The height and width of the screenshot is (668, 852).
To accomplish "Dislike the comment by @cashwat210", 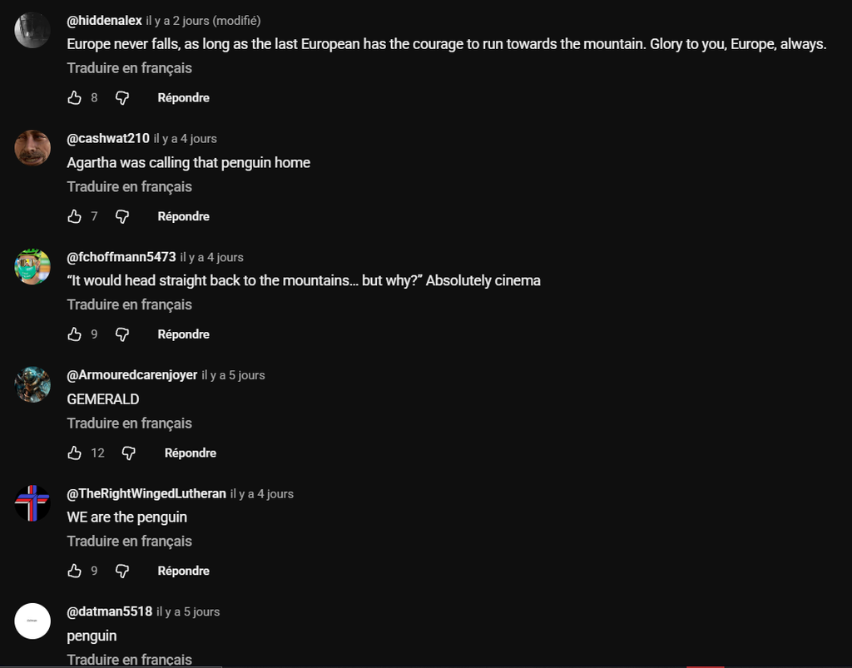I will (x=122, y=216).
